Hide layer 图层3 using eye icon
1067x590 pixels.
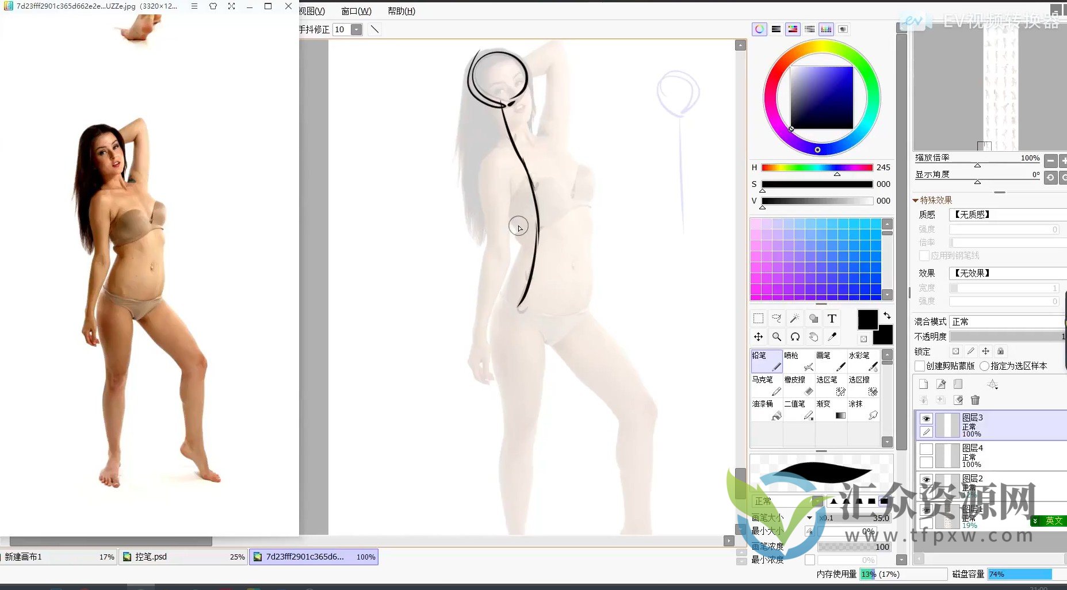926,419
